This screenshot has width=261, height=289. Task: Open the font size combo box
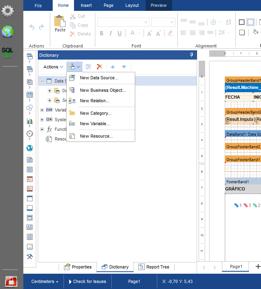(163, 22)
